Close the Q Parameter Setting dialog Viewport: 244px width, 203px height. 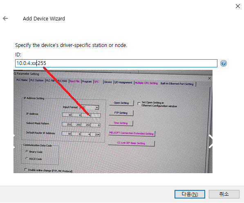click(x=209, y=78)
